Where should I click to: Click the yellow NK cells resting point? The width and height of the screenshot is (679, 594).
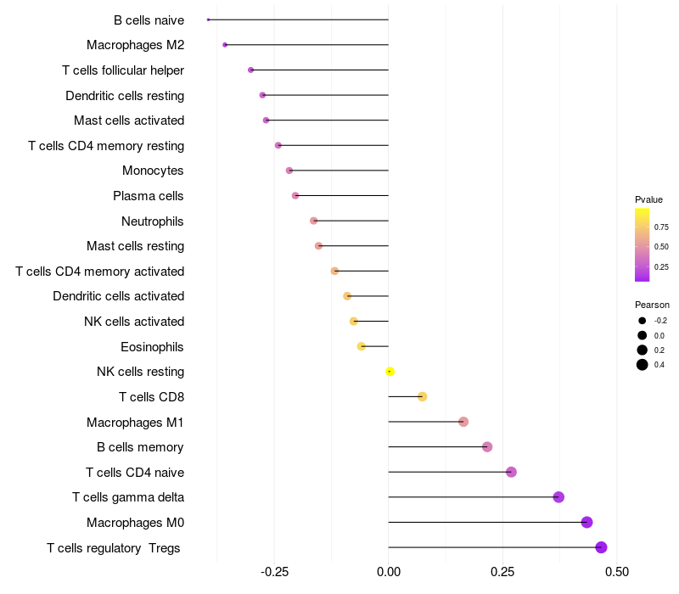click(390, 372)
